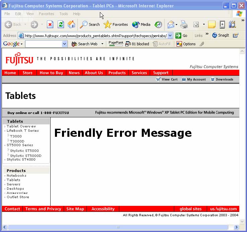The image size is (247, 232).
Task: Expand the Links bar chevron
Action: point(207,34)
